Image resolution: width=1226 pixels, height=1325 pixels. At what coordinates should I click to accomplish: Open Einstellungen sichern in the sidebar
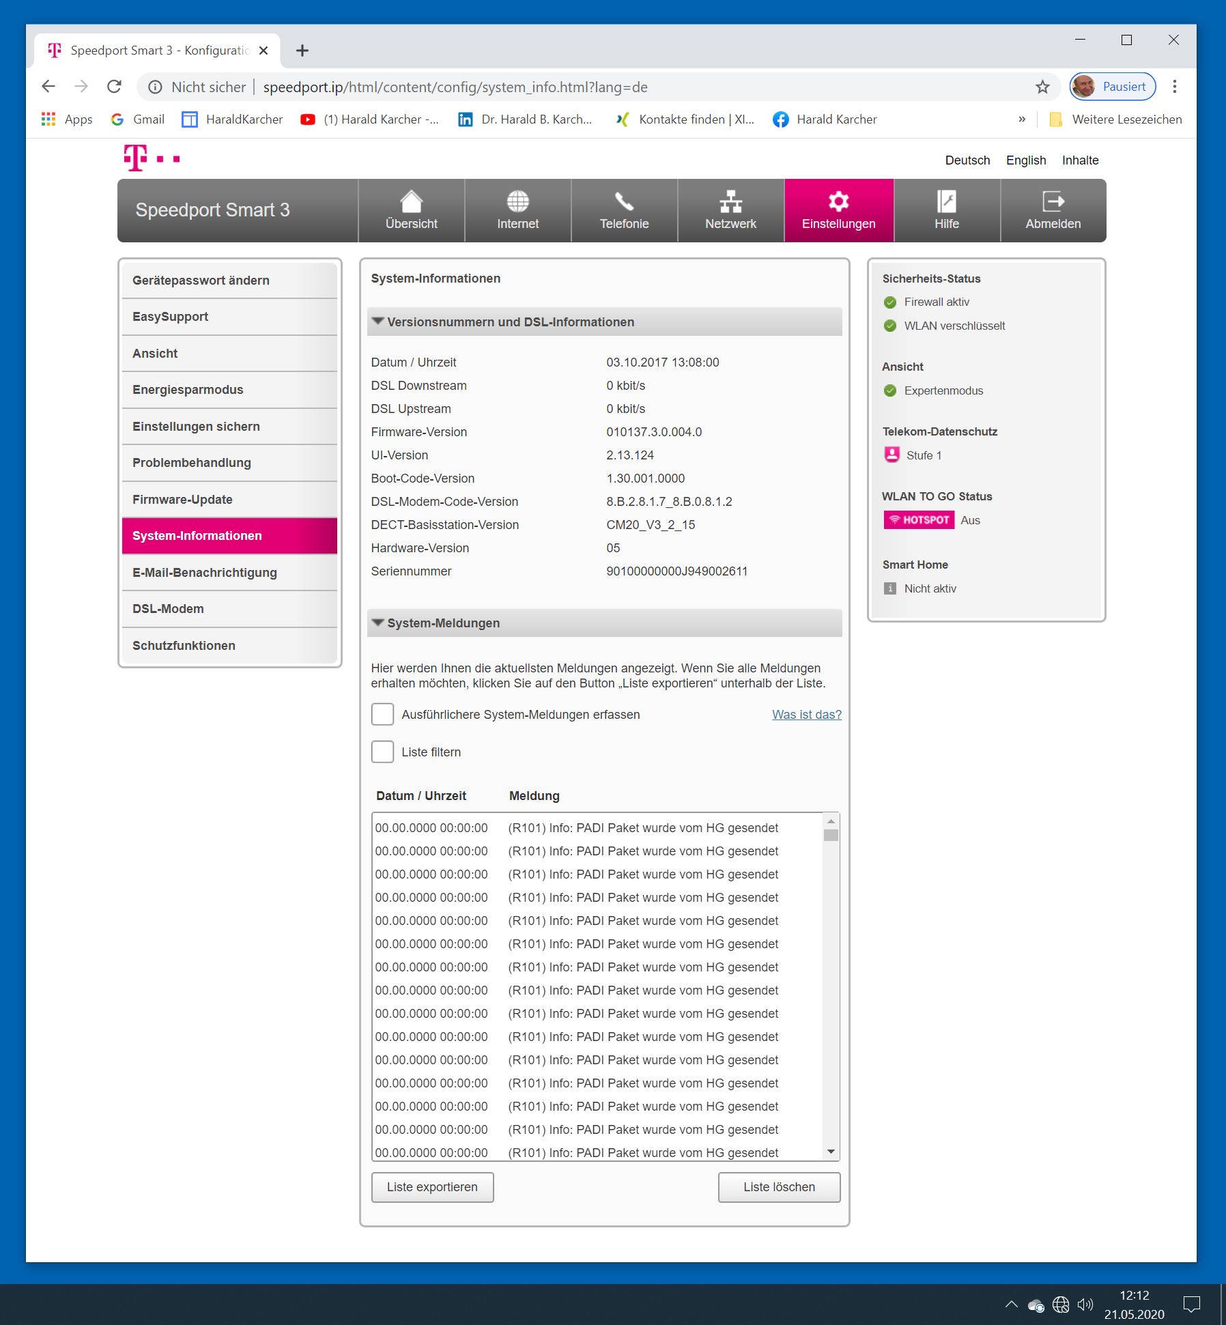click(x=229, y=427)
